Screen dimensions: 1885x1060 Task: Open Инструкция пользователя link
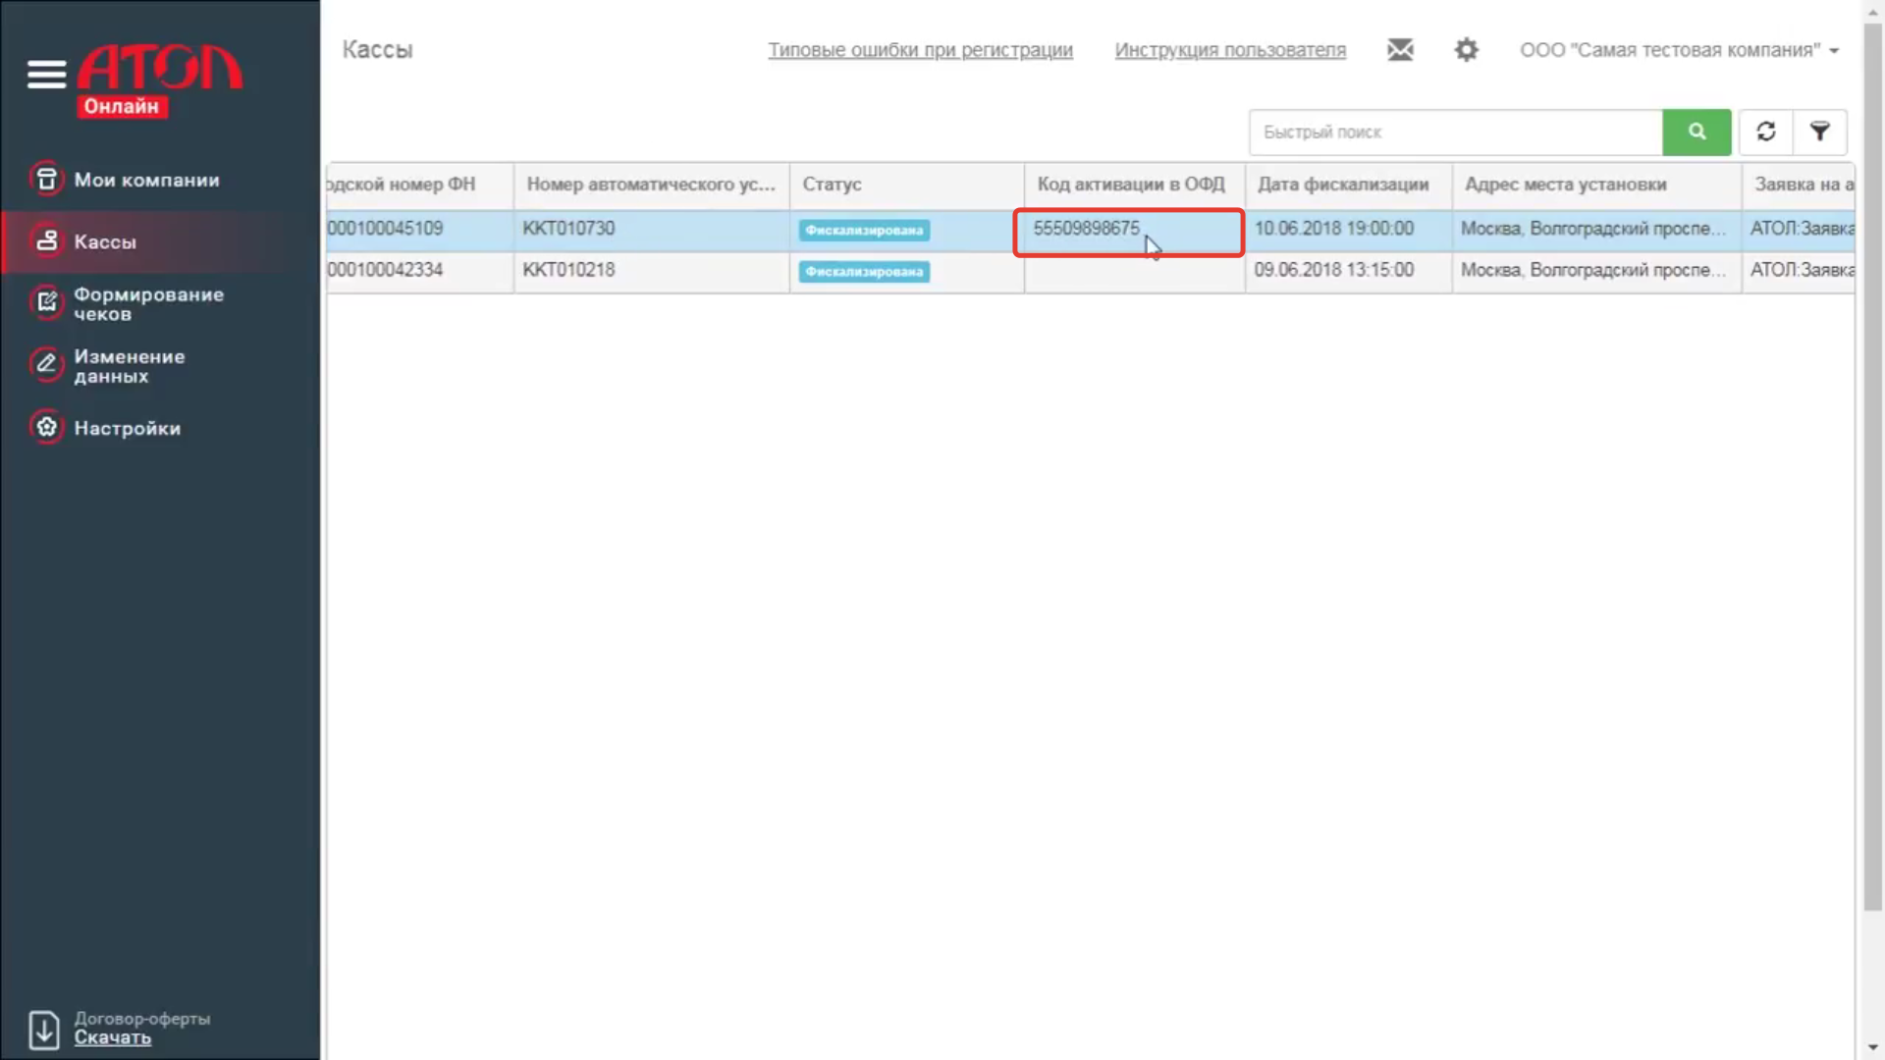1230,50
